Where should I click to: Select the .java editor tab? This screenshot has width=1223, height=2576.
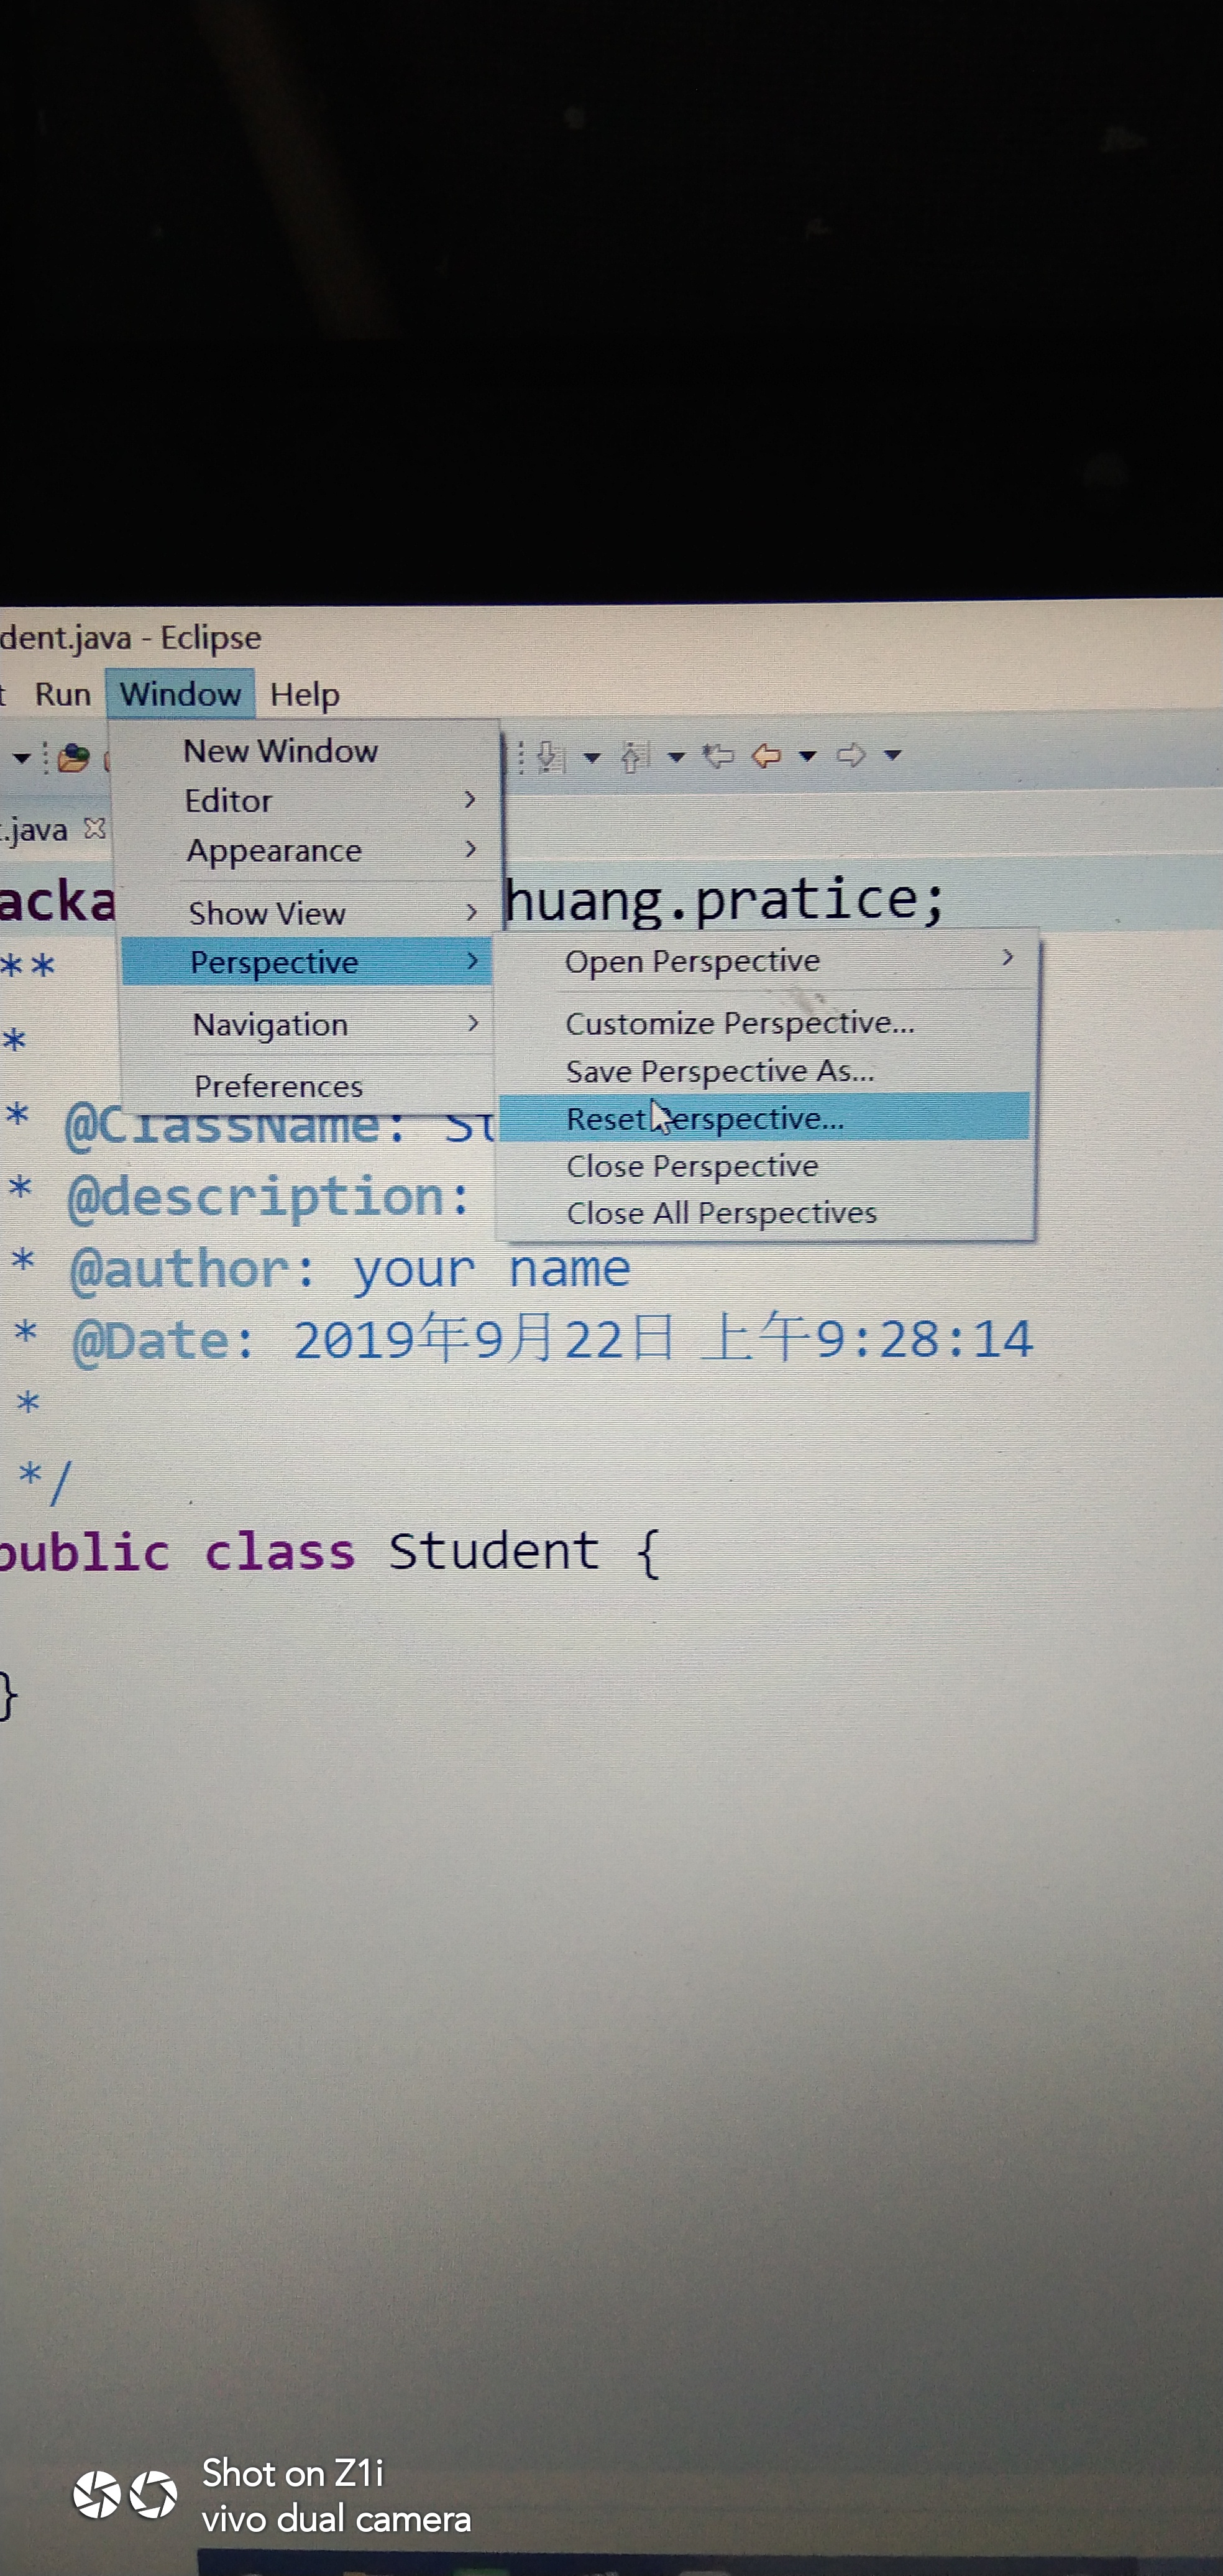click(x=35, y=830)
